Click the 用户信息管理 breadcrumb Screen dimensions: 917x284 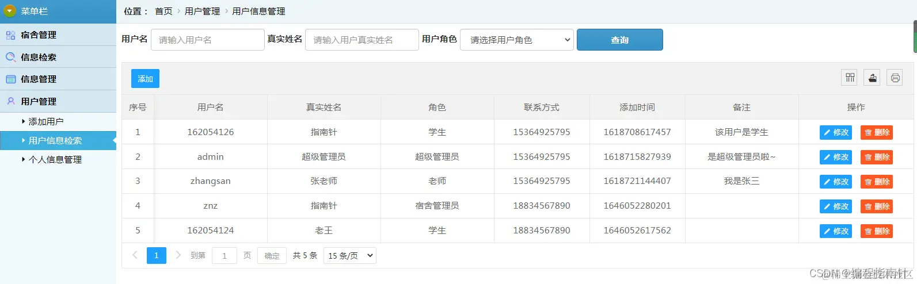coord(258,11)
